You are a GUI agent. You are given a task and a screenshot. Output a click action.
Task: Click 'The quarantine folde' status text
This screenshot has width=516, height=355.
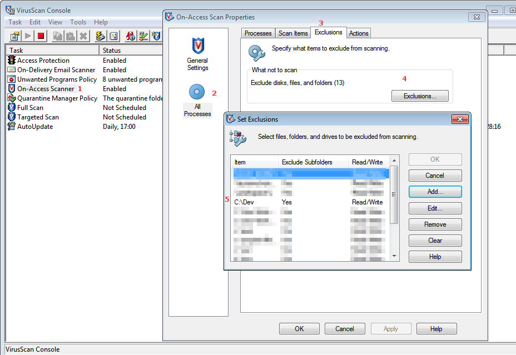(x=133, y=98)
